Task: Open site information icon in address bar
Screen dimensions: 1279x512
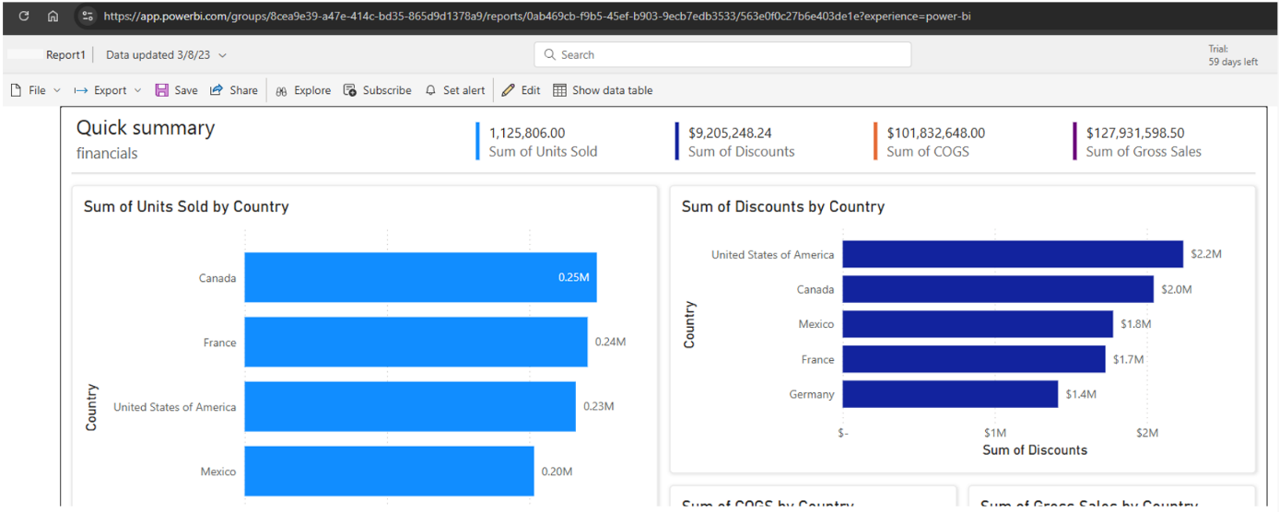Action: pos(88,17)
